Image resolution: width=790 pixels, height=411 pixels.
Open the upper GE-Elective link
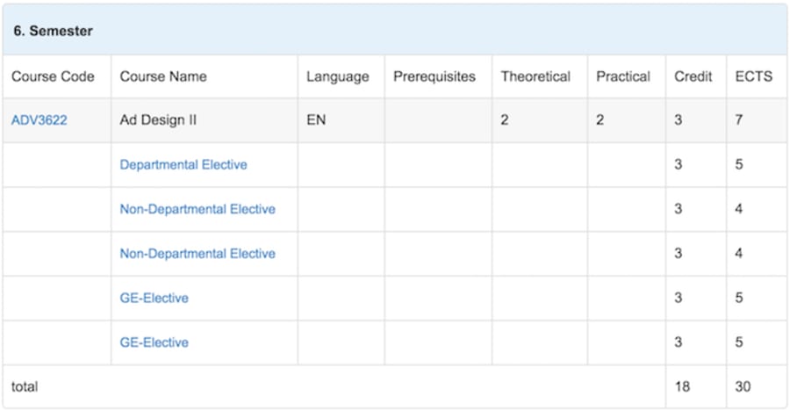click(154, 298)
